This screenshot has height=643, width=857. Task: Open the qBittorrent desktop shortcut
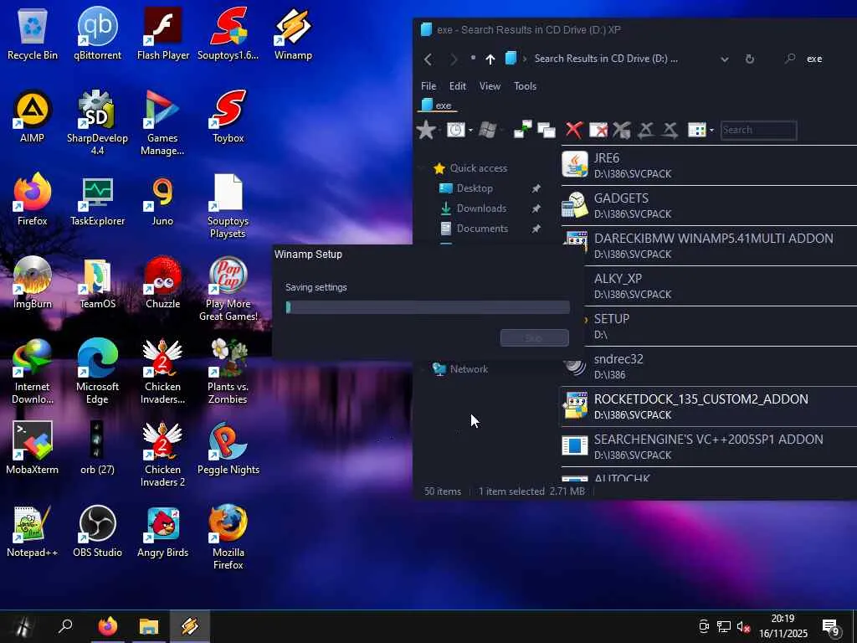click(x=97, y=33)
